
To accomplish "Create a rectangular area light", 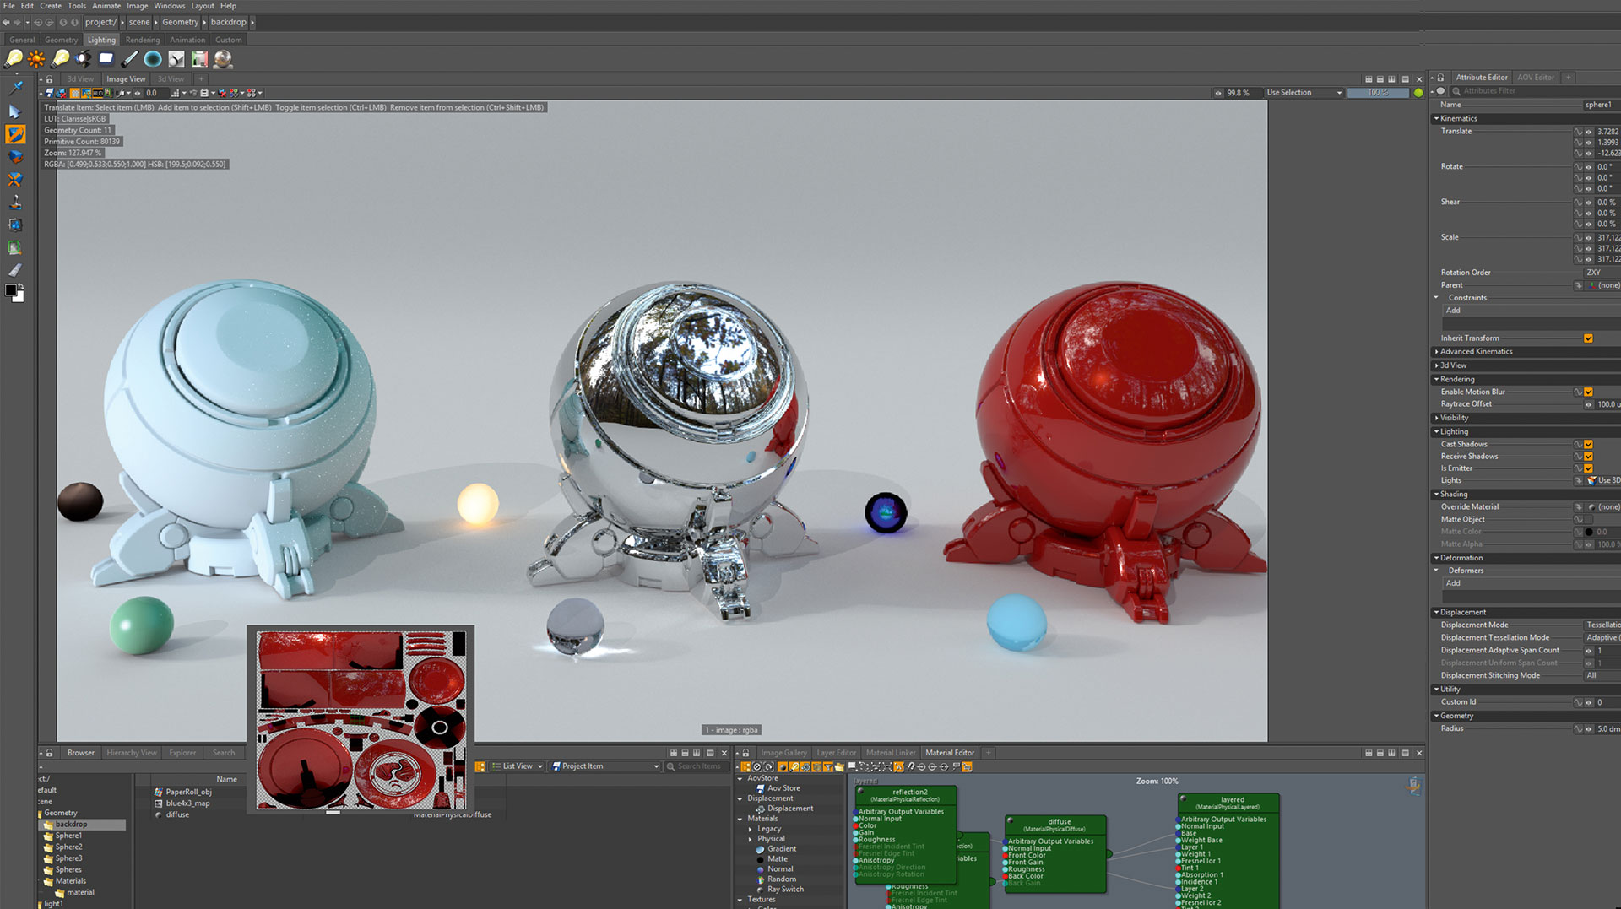I will click(106, 58).
